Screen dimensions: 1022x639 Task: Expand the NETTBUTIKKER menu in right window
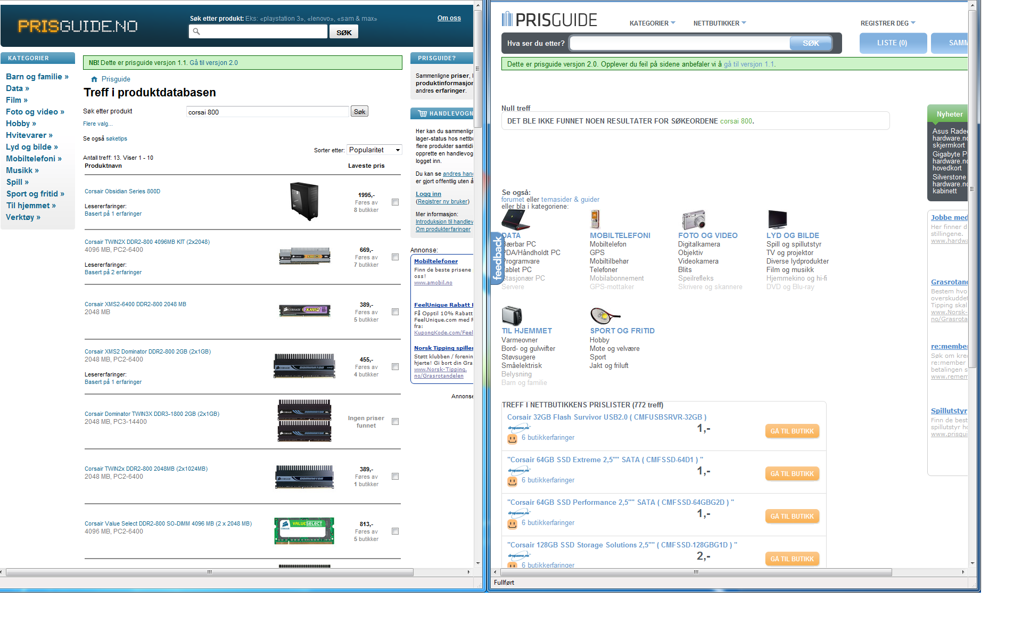(720, 23)
